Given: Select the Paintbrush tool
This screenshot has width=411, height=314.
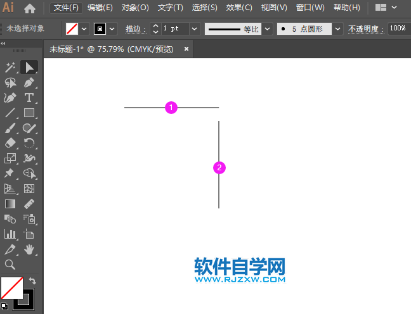Looking at the screenshot, I should 10,129.
